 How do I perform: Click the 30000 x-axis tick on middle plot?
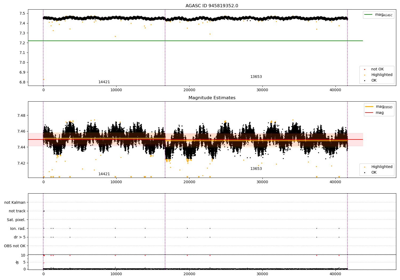click(262, 182)
